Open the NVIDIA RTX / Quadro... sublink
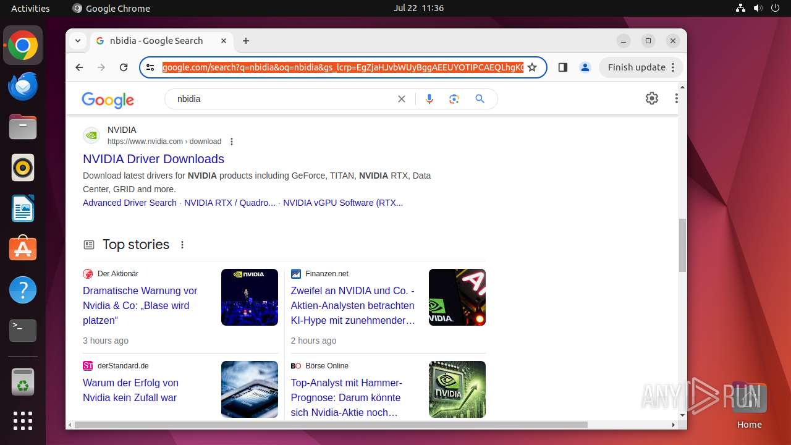The height and width of the screenshot is (445, 791). [x=230, y=203]
